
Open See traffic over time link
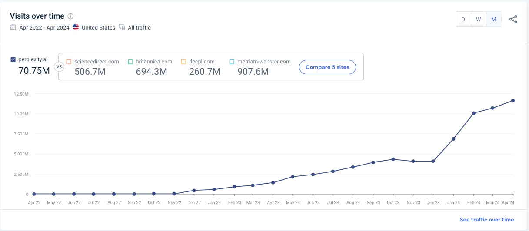(x=487, y=220)
